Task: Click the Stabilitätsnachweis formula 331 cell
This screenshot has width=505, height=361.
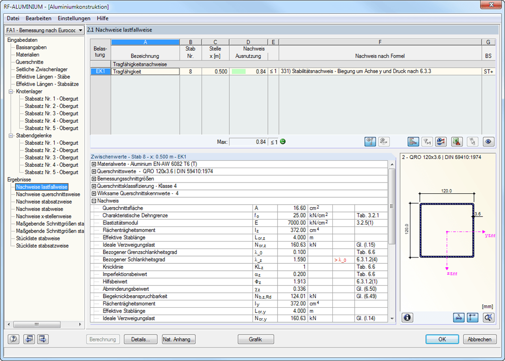Action: click(x=380, y=72)
